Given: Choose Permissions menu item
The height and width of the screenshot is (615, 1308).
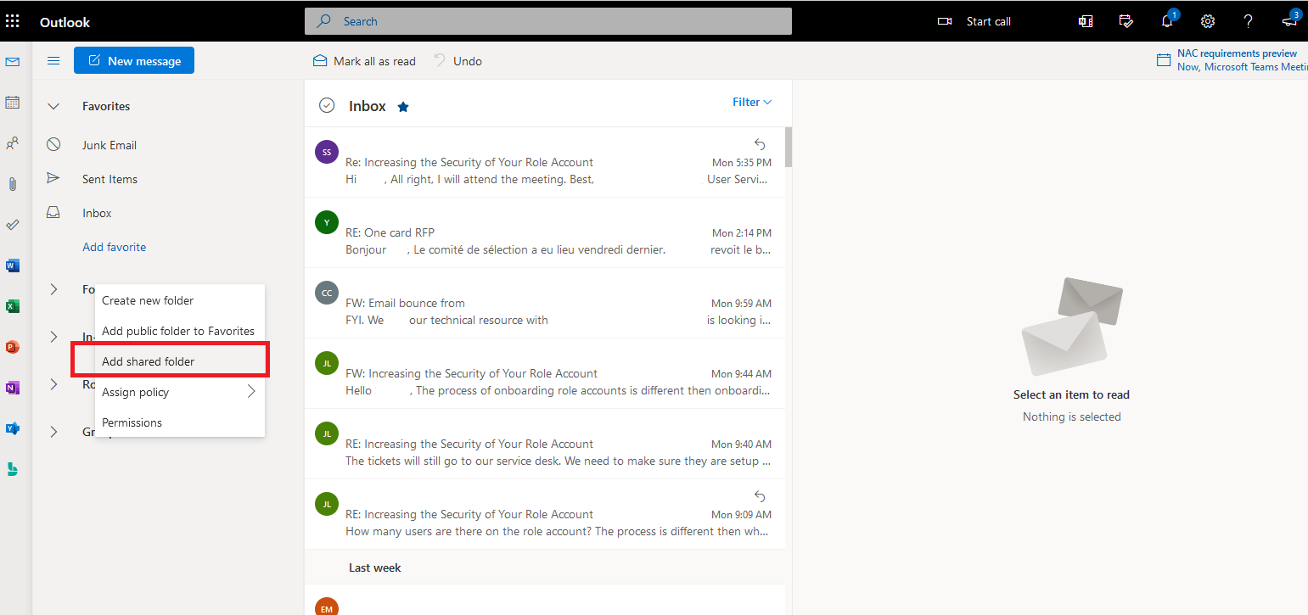Looking at the screenshot, I should [180, 422].
